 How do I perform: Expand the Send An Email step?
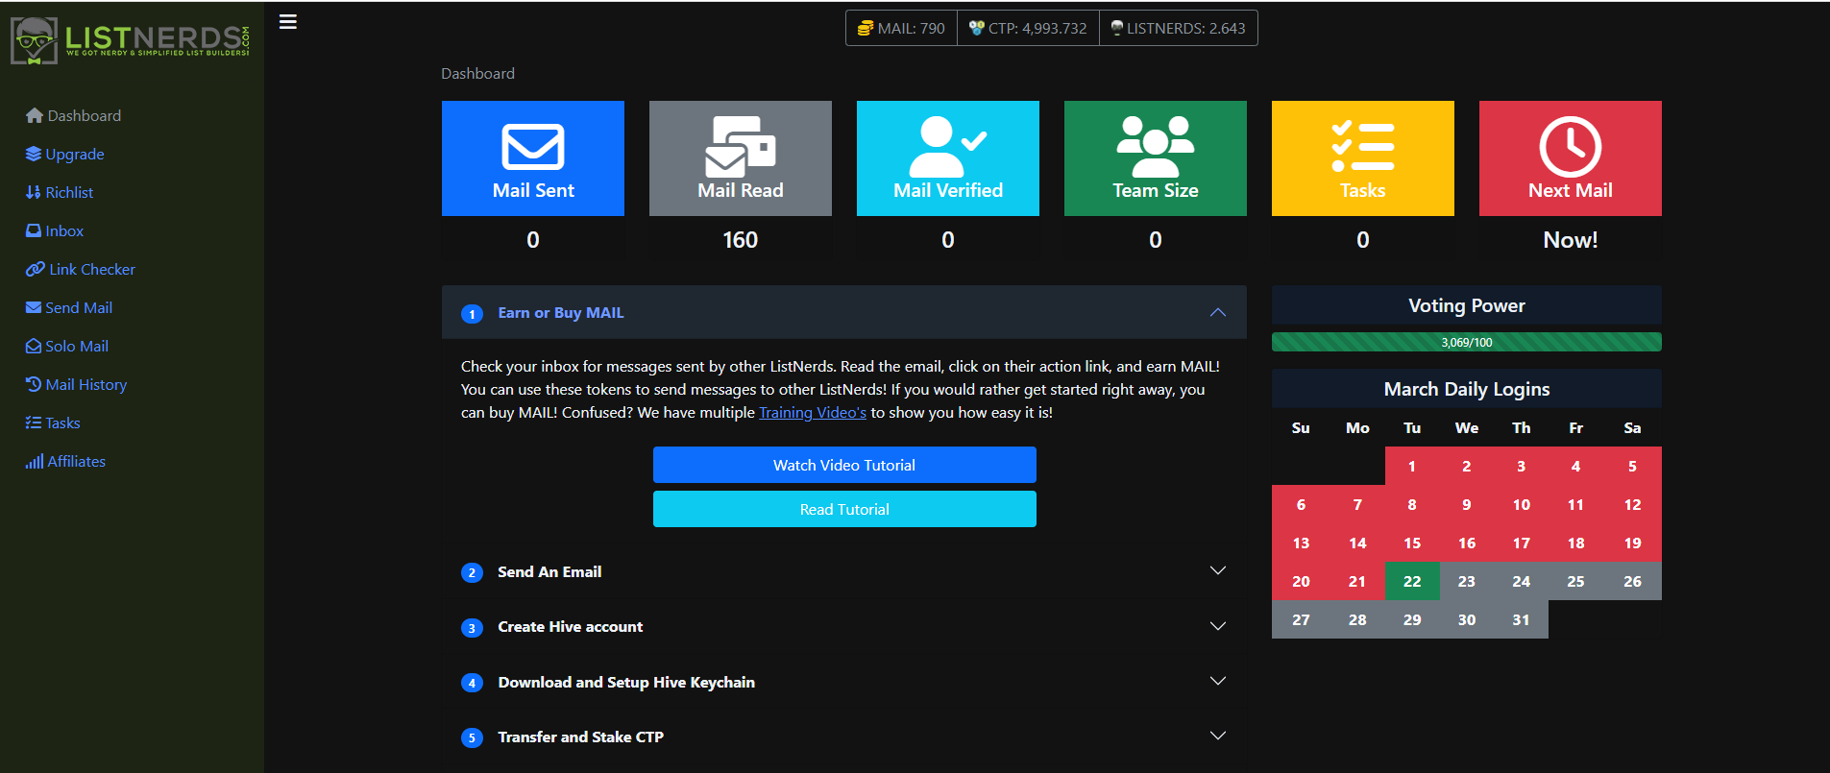(1218, 570)
